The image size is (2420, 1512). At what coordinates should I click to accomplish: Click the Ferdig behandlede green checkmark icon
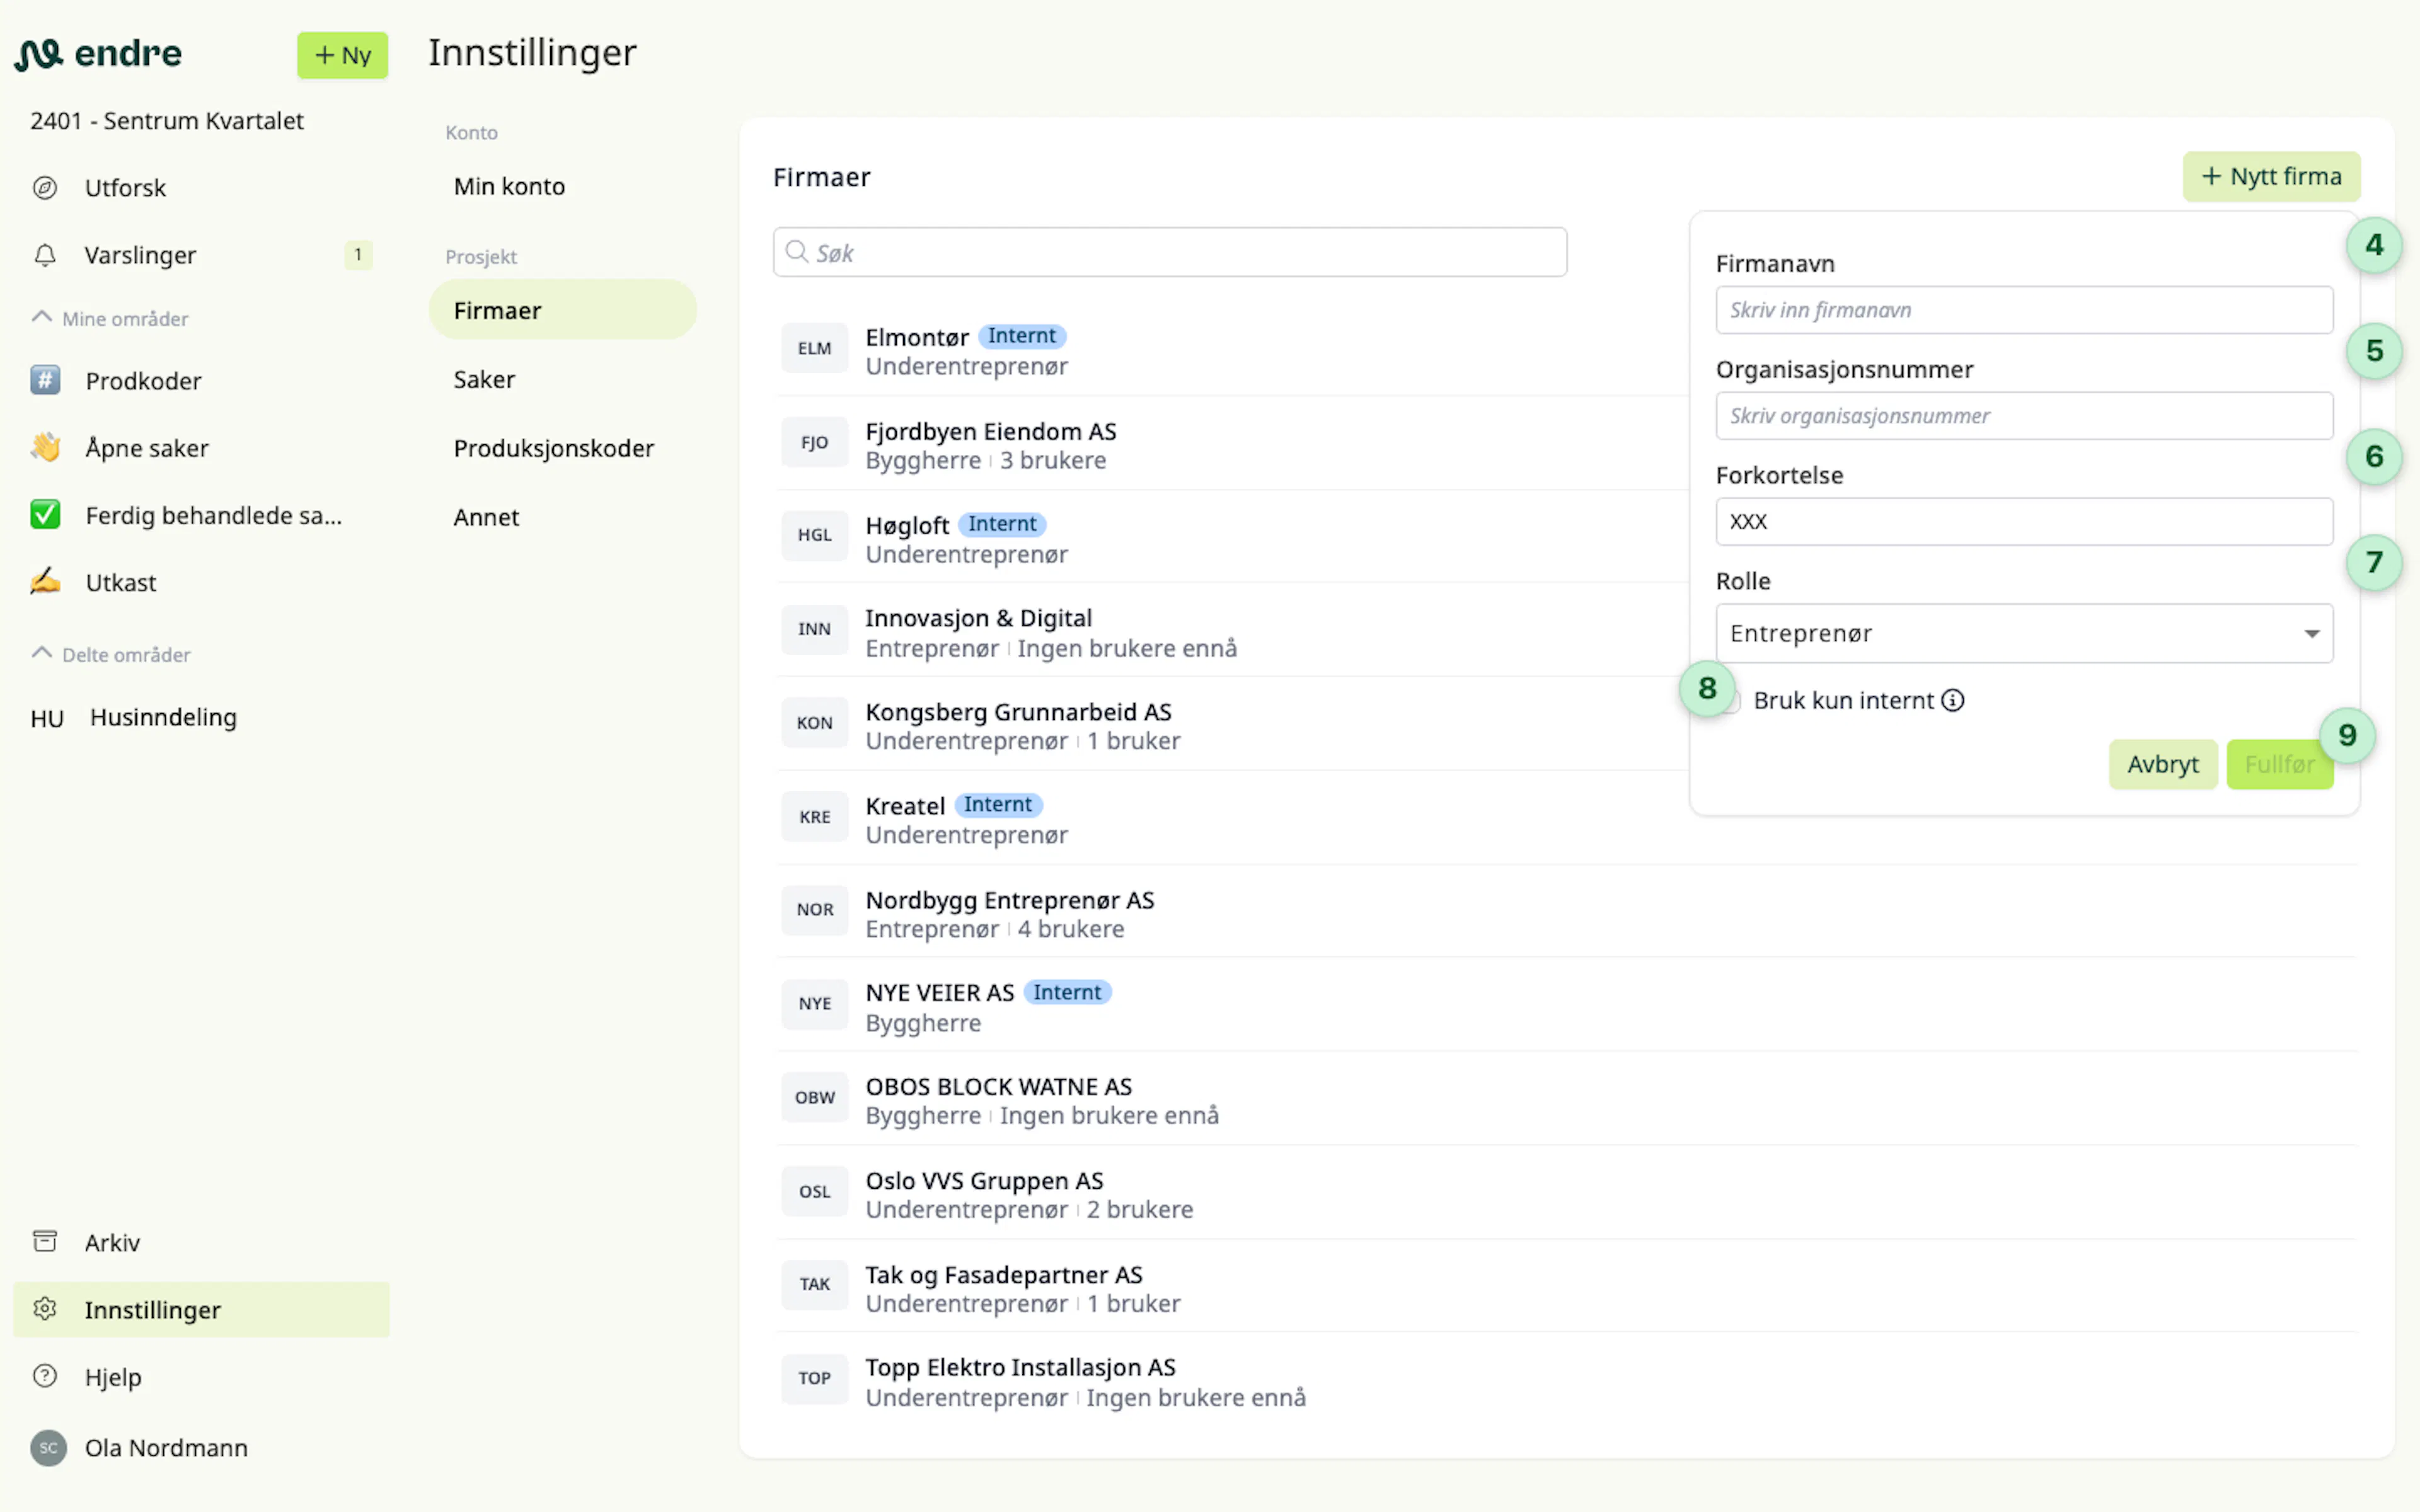[x=45, y=515]
